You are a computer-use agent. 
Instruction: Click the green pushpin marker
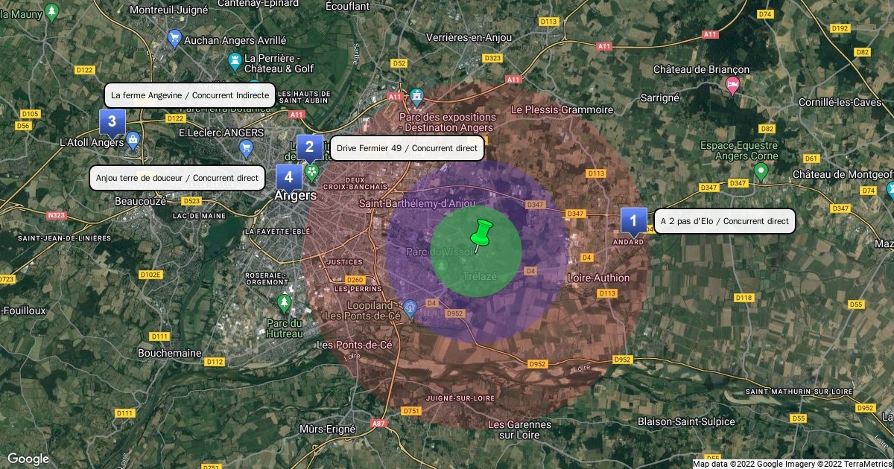click(481, 236)
